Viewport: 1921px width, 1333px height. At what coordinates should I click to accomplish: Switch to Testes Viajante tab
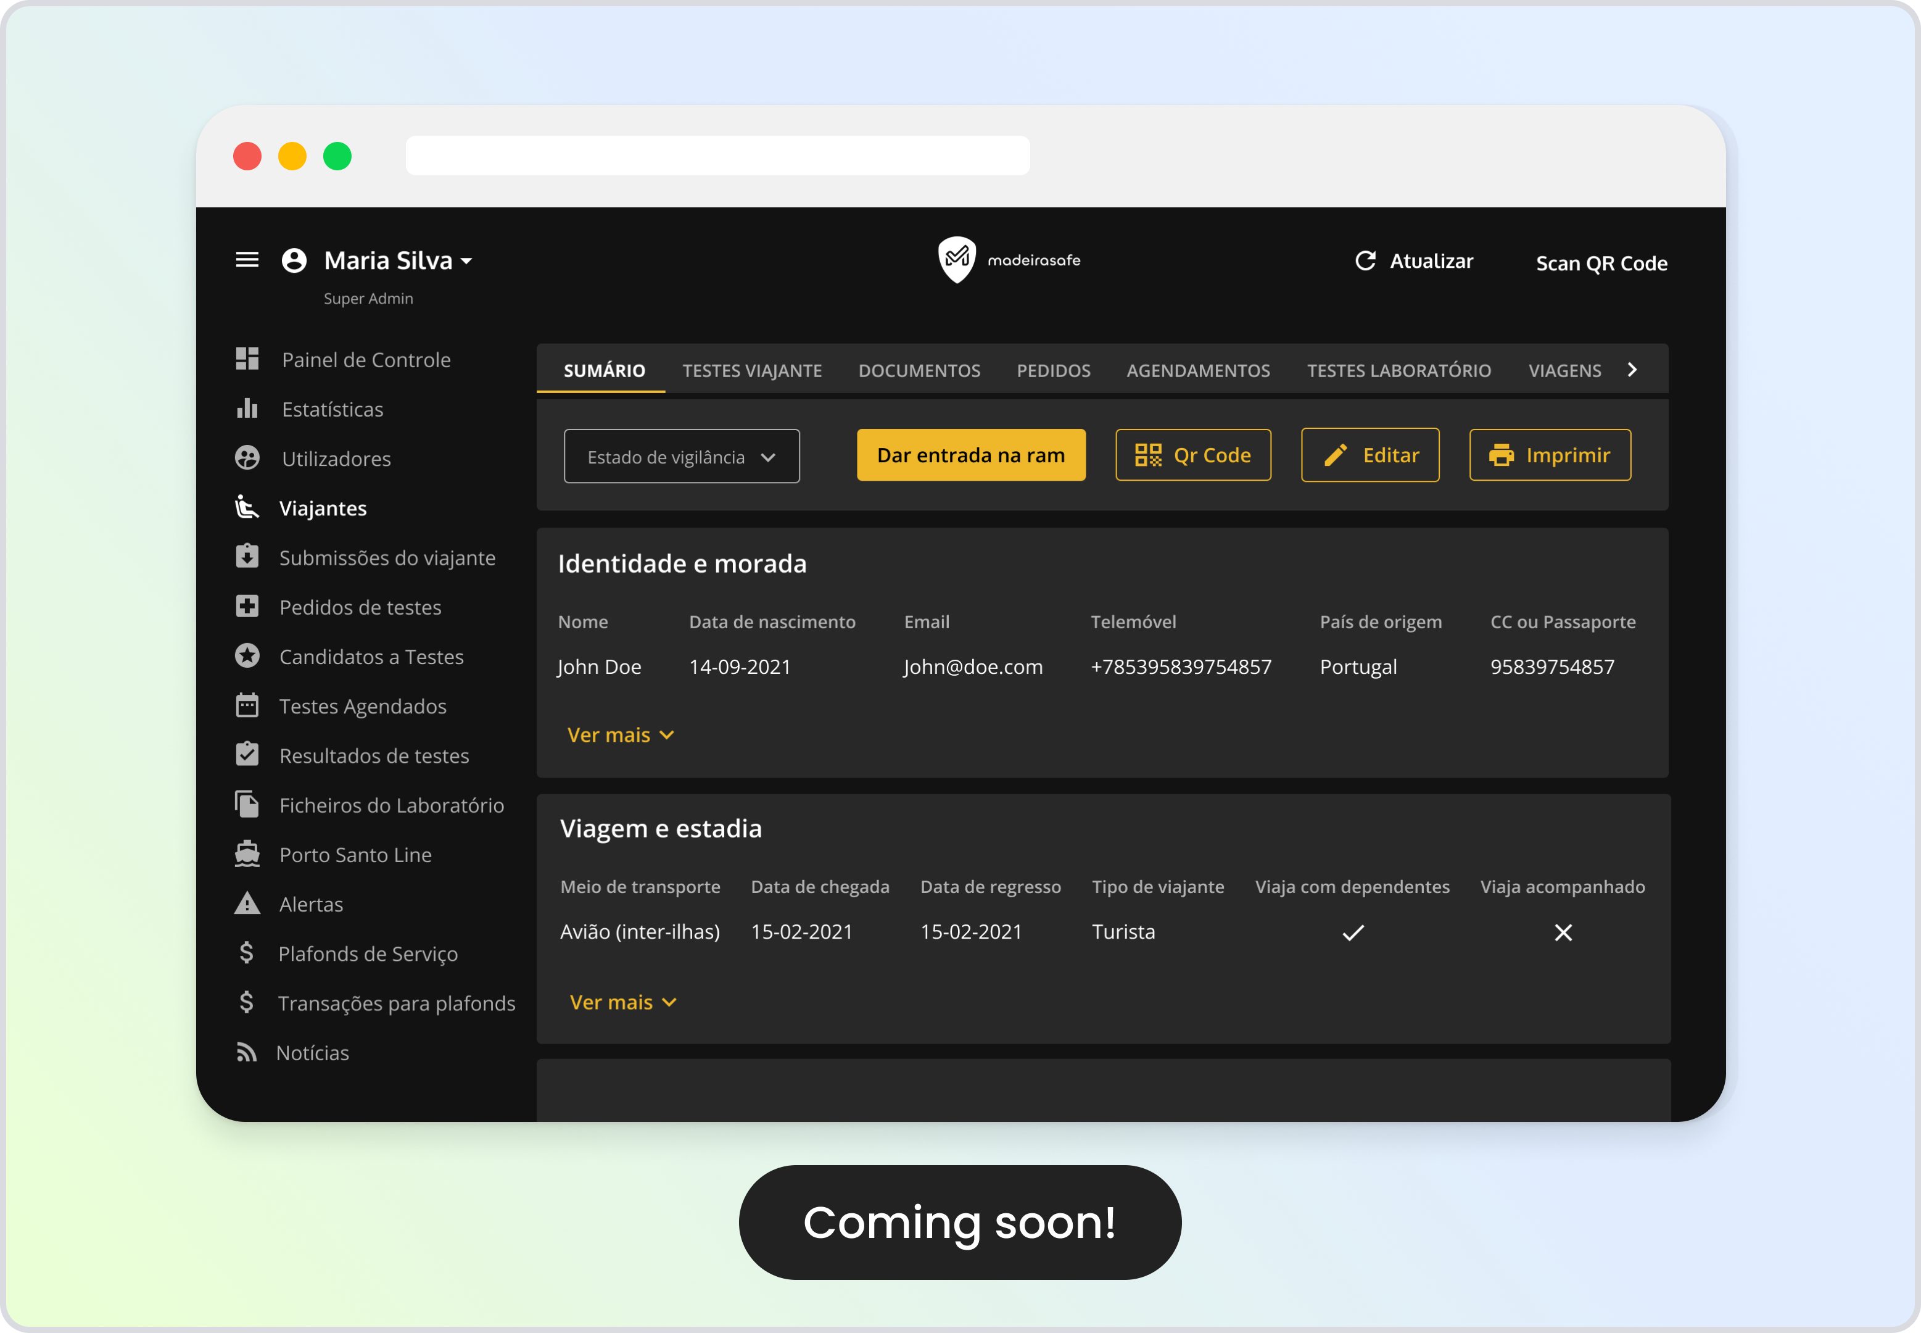[x=752, y=370]
